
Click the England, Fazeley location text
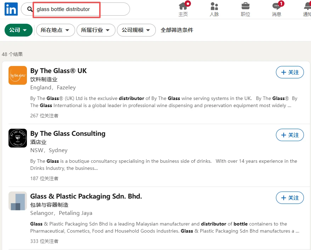[53, 88]
